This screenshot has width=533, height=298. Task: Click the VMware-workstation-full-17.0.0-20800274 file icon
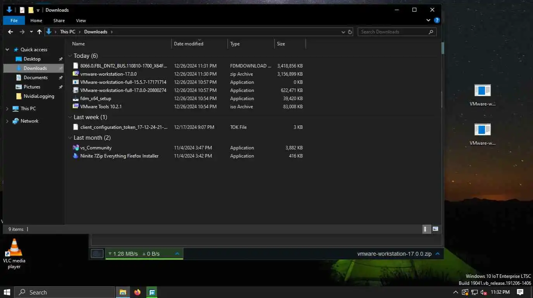tap(76, 90)
